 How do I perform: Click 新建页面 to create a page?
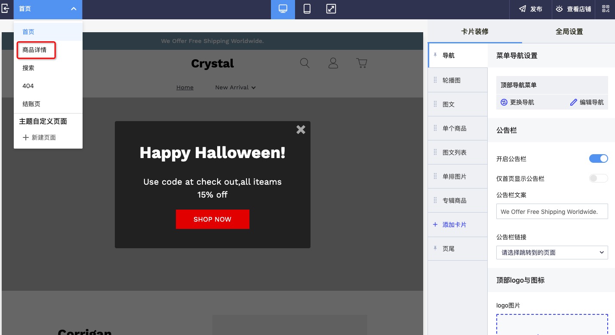(40, 137)
